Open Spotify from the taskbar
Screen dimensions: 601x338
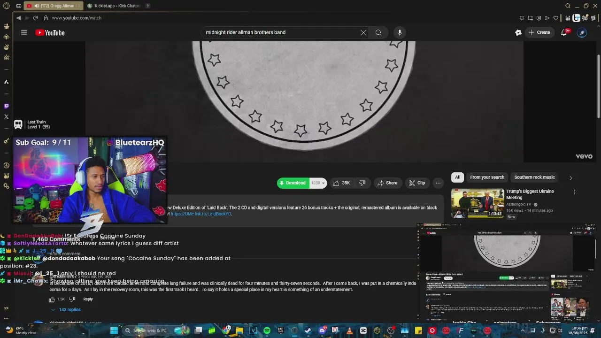[267, 330]
